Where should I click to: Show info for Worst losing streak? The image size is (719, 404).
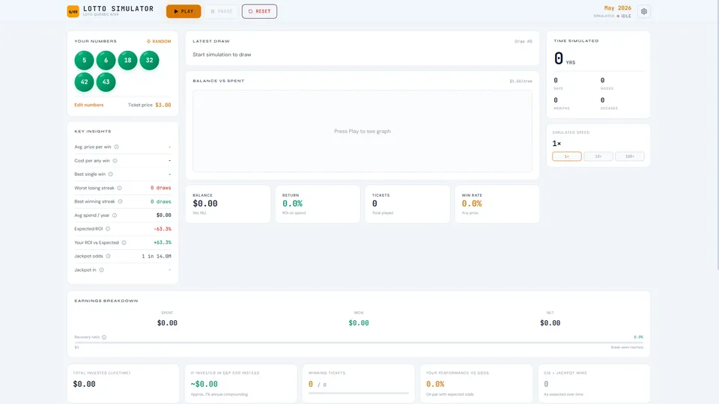(x=120, y=188)
